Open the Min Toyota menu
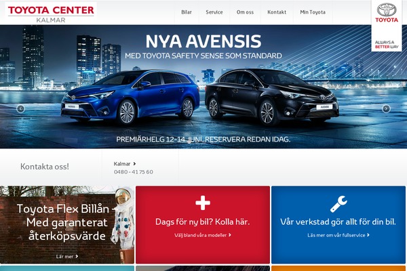Viewport: 407px width, 271px height. click(x=313, y=12)
